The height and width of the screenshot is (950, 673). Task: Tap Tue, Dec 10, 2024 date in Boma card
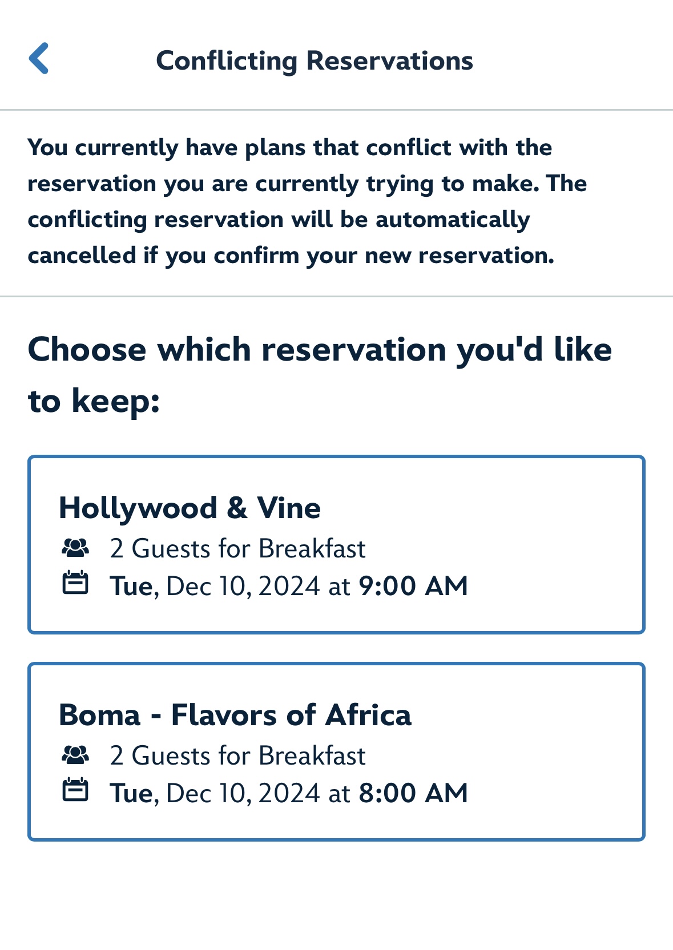pos(215,793)
